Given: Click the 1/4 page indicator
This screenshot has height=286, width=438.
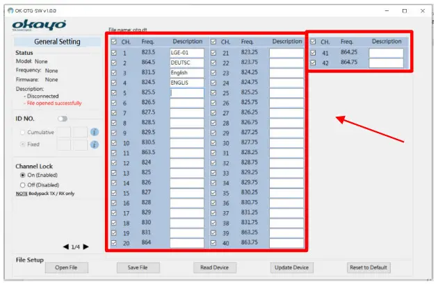Looking at the screenshot, I should pos(75,247).
